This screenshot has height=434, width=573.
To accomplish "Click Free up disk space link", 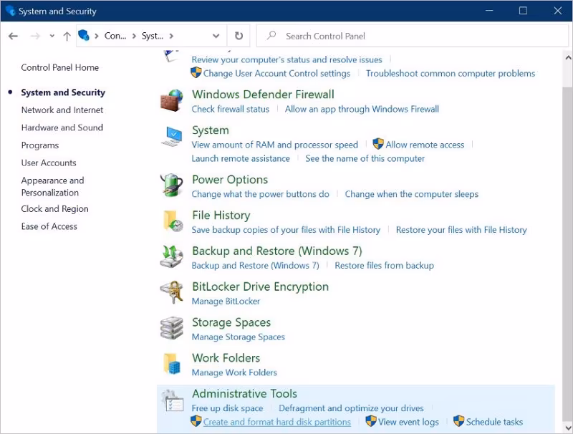I will pyautogui.click(x=227, y=408).
